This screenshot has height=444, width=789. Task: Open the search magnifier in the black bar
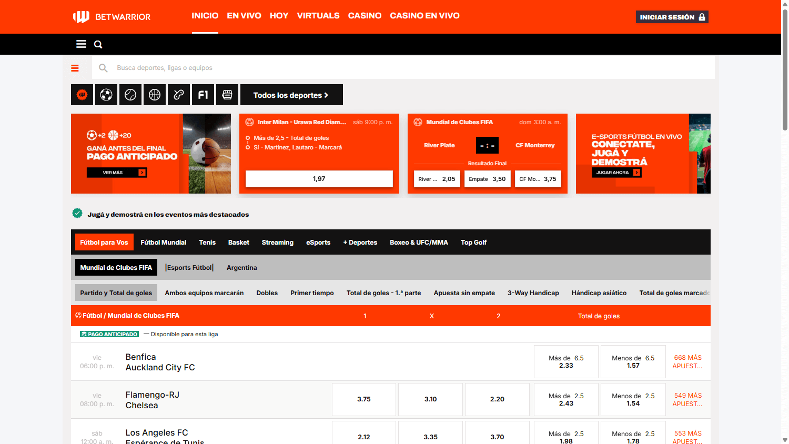click(98, 44)
